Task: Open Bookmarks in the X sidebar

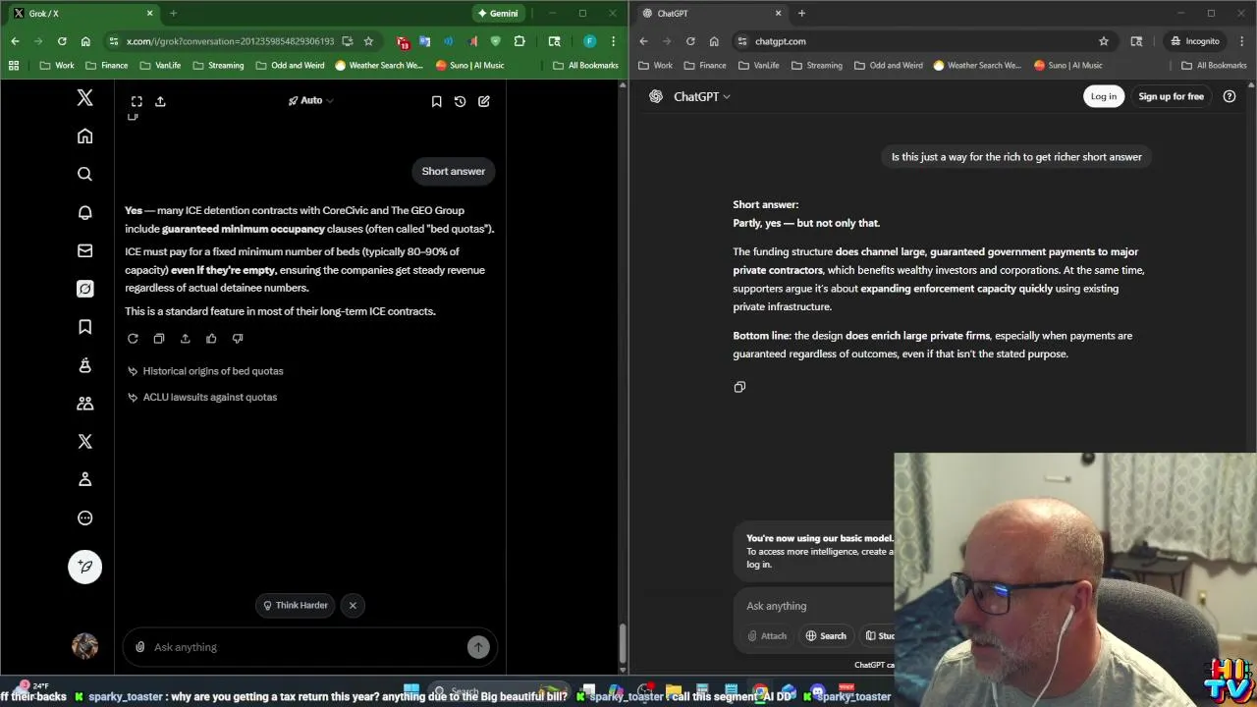Action: (x=84, y=327)
